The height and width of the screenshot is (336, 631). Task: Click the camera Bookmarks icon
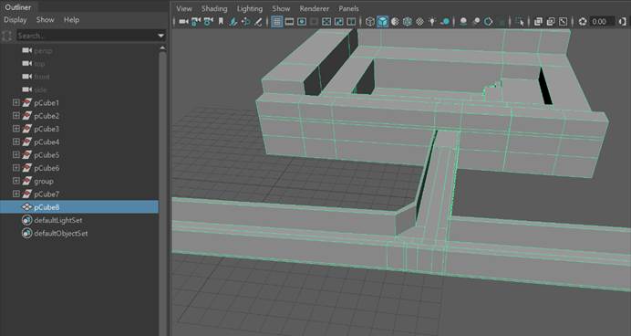(x=221, y=21)
